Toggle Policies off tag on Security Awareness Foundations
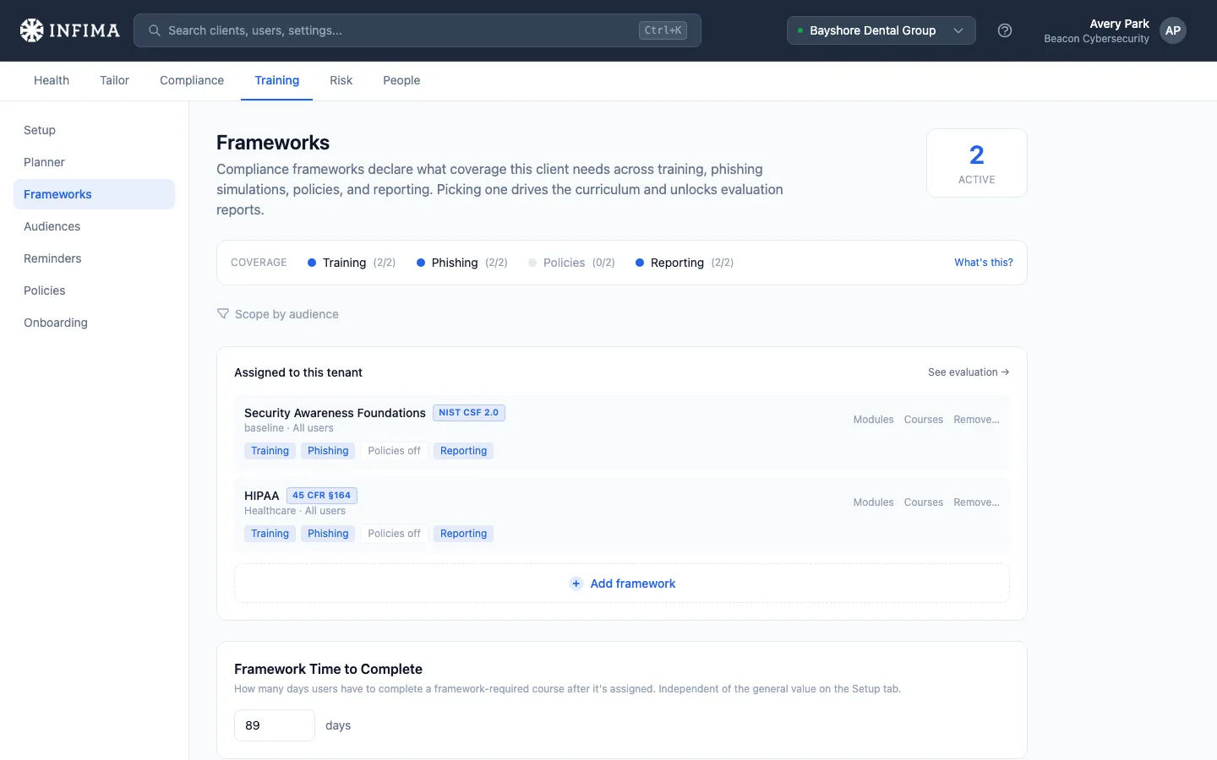Screen dimensions: 1217x760 [394, 451]
